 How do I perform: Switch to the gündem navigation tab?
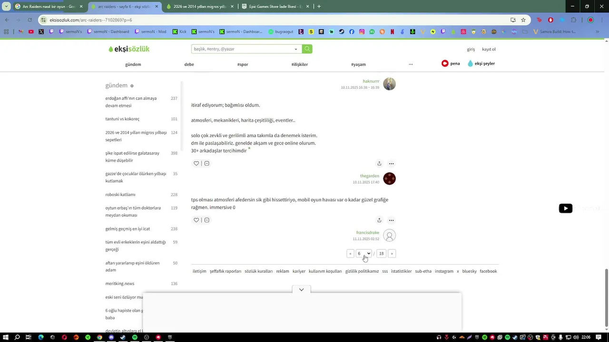point(133,64)
